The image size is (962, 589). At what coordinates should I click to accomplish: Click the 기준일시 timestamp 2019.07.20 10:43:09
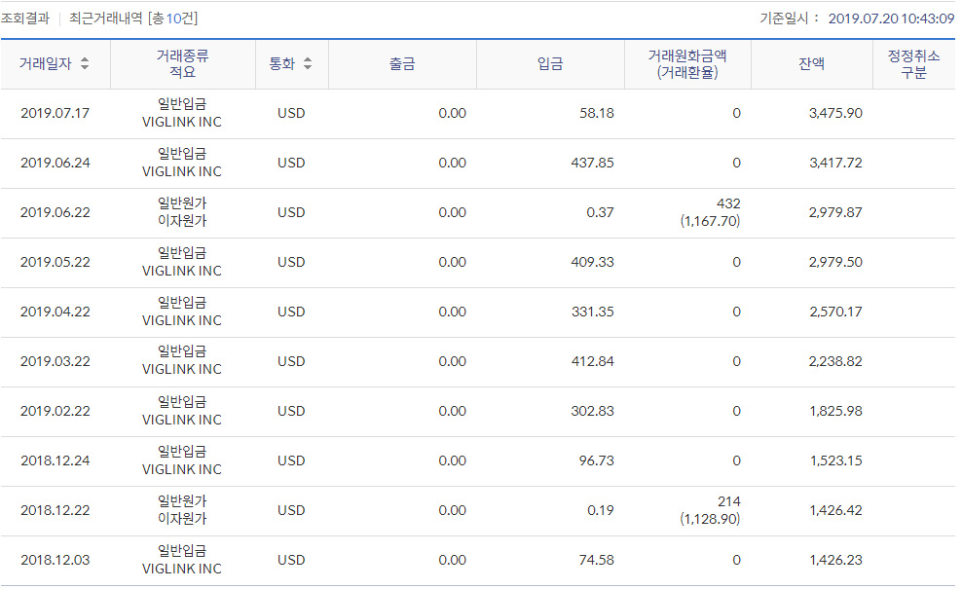coord(891,18)
